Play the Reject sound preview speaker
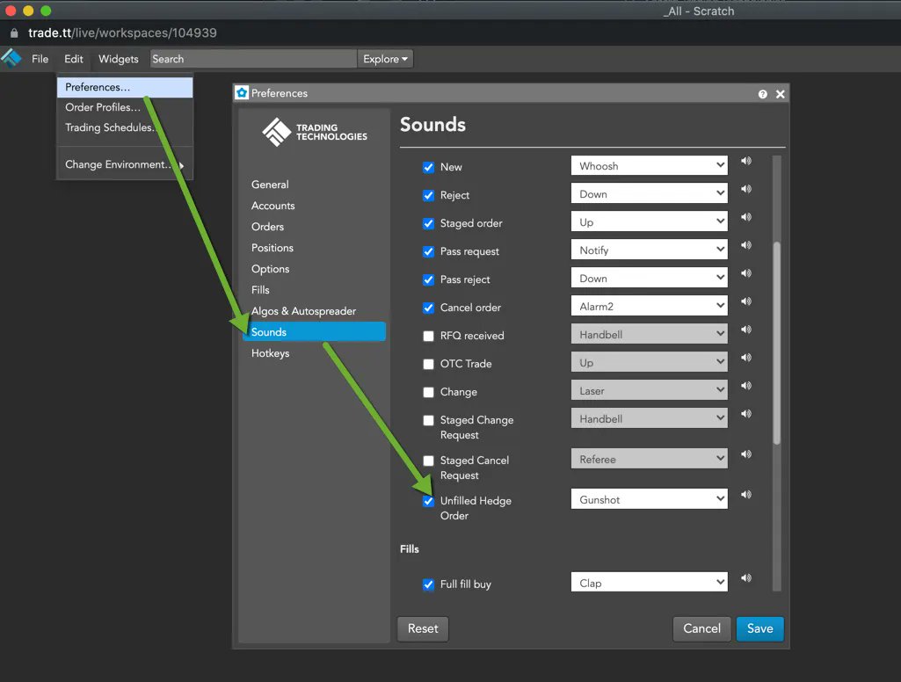Screen dimensions: 901x682 pyautogui.click(x=746, y=189)
